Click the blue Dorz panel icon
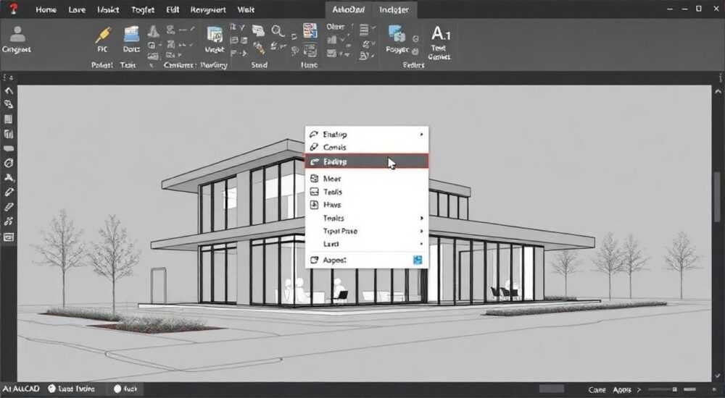Image resolution: width=725 pixels, height=398 pixels. tap(131, 35)
